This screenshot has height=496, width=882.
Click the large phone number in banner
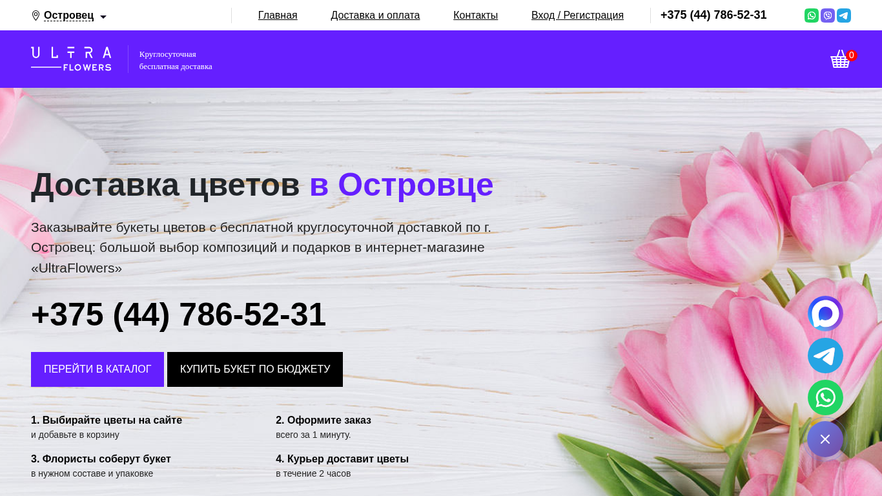(x=178, y=315)
